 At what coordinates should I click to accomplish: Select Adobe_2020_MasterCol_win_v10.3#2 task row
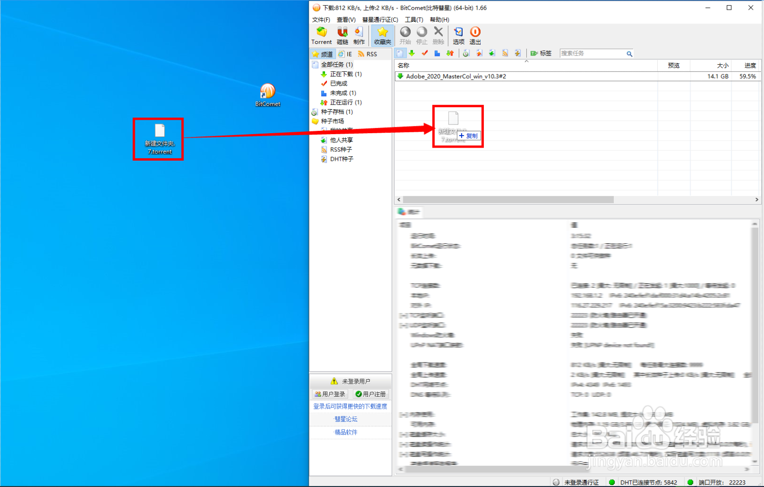[577, 76]
